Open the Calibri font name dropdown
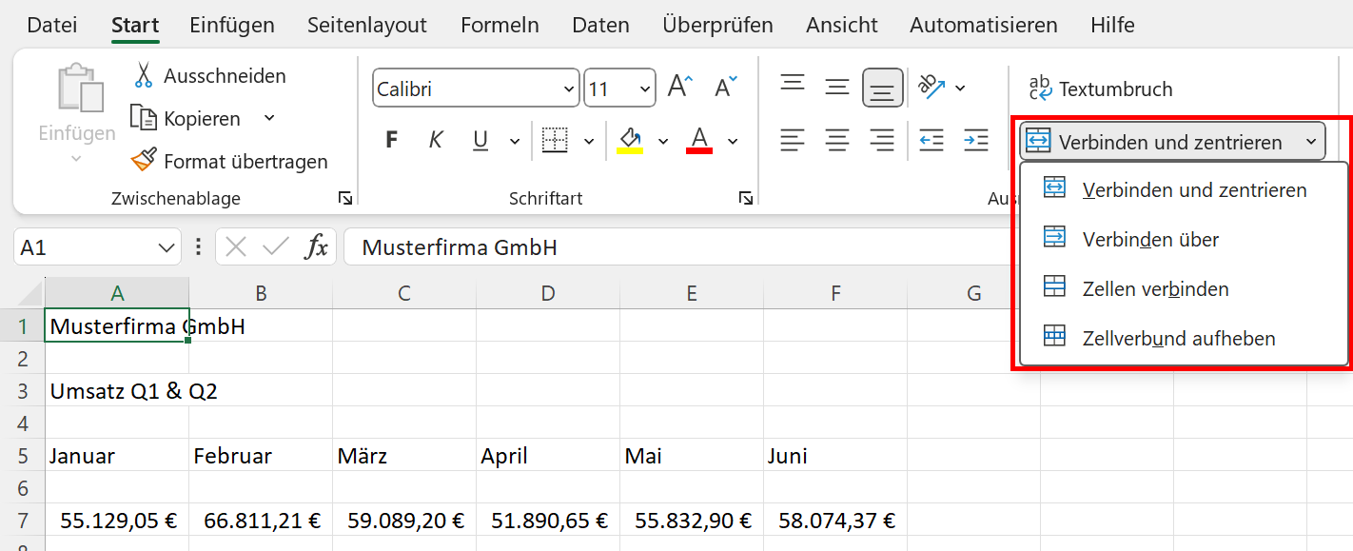The image size is (1353, 551). click(569, 90)
